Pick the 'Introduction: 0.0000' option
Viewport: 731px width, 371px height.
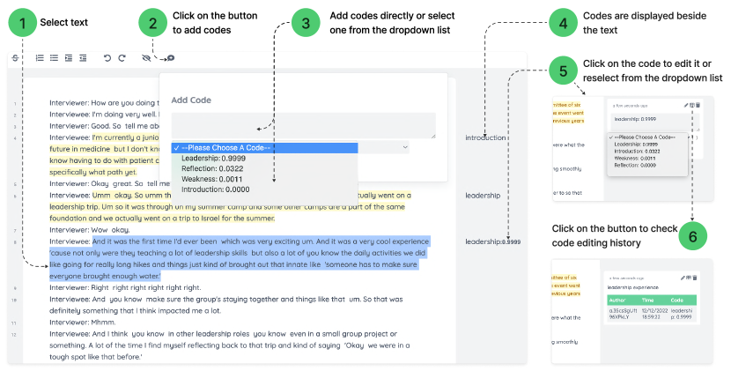(215, 189)
